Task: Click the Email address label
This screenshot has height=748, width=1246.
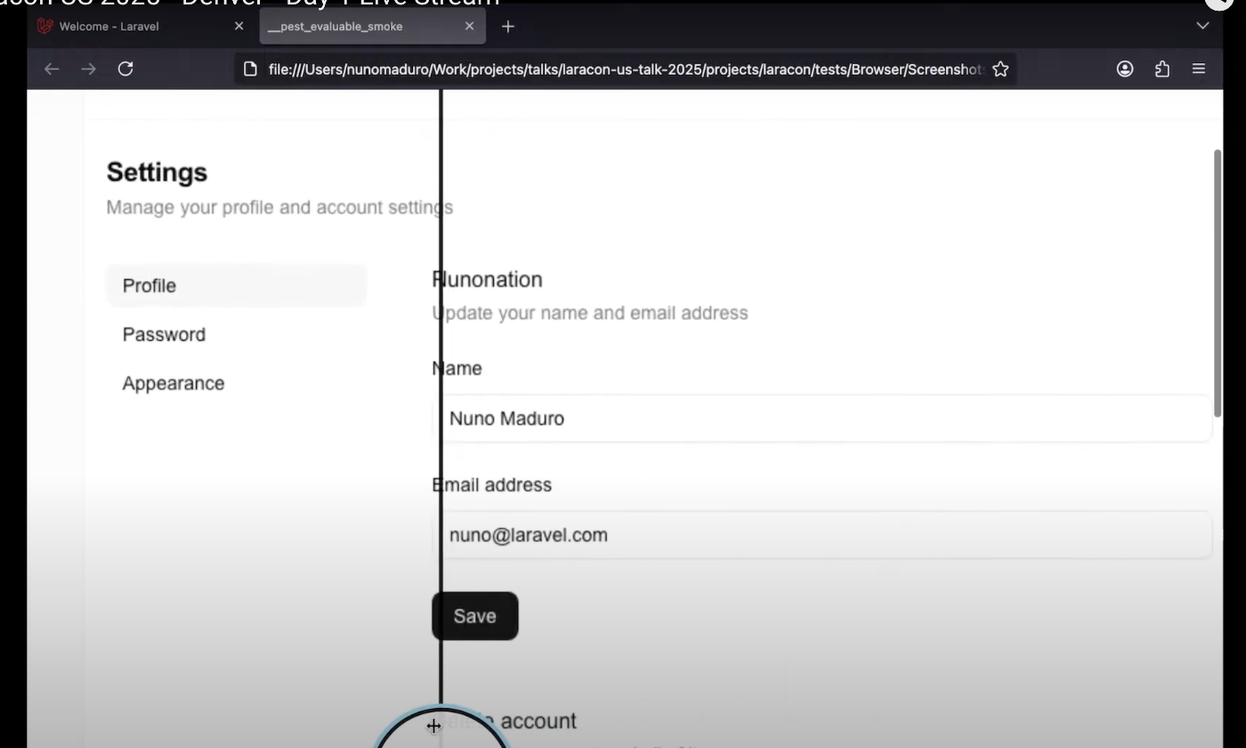Action: (x=491, y=485)
